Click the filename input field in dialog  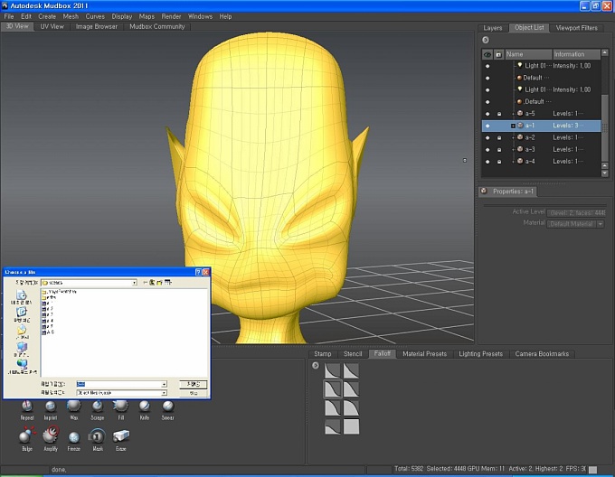point(119,384)
